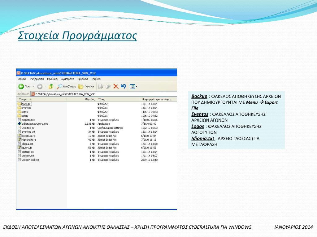
Task: Click the Views toolbar icon
Action: point(132,86)
